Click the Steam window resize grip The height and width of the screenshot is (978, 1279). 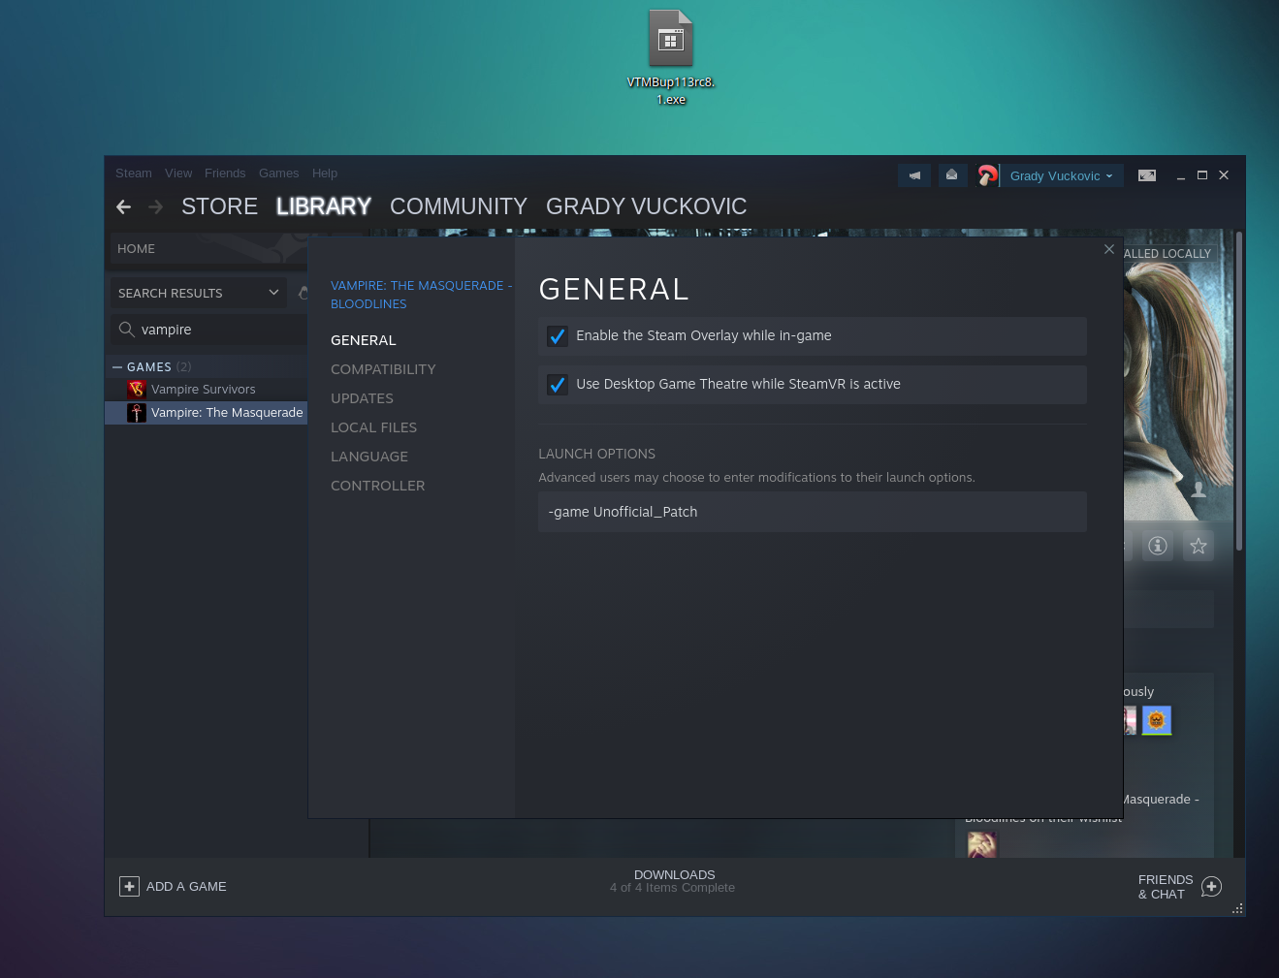pyautogui.click(x=1237, y=908)
